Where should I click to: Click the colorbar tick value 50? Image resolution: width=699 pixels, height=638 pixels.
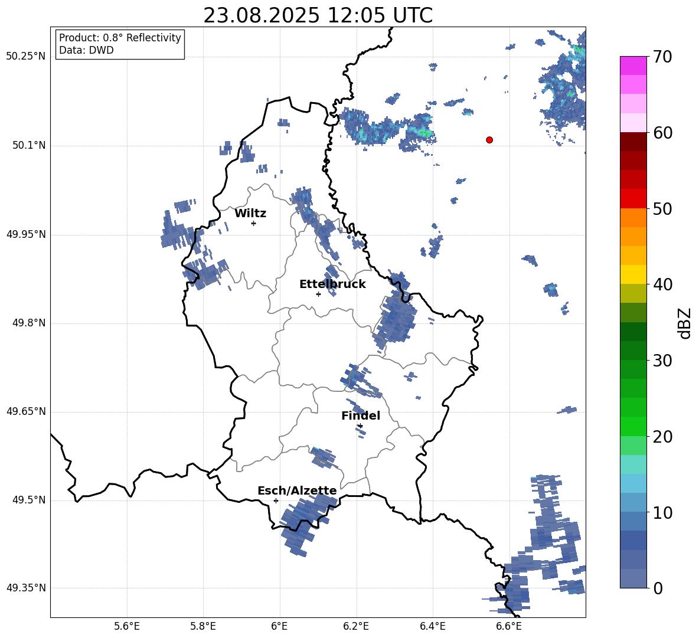tap(662, 209)
